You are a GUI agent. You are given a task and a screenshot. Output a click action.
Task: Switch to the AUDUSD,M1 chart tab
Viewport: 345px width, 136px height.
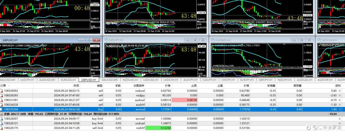[x=47, y=80]
